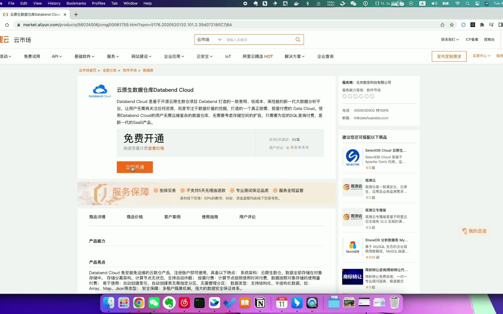Click the 发布定制需求 button
The width and height of the screenshot is (503, 314).
[x=449, y=56]
